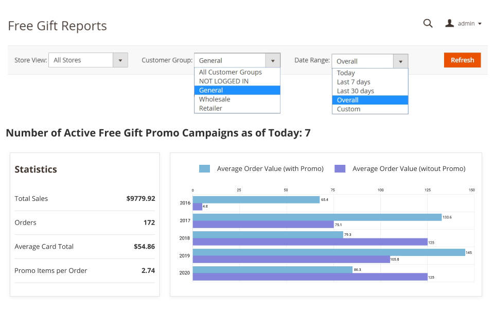The height and width of the screenshot is (309, 494).
Task: Click the 2019 with Promo bar (145)
Action: click(x=328, y=252)
